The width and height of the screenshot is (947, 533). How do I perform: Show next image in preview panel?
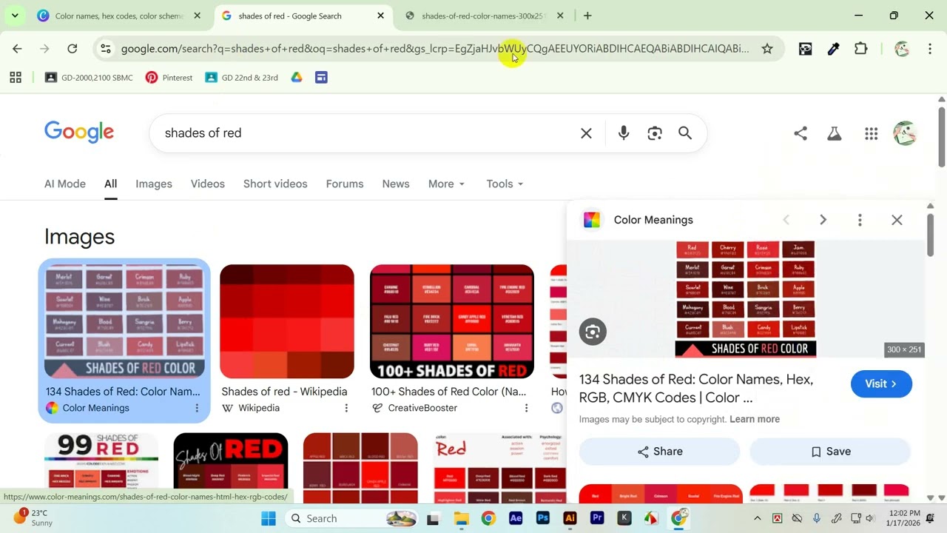point(823,220)
